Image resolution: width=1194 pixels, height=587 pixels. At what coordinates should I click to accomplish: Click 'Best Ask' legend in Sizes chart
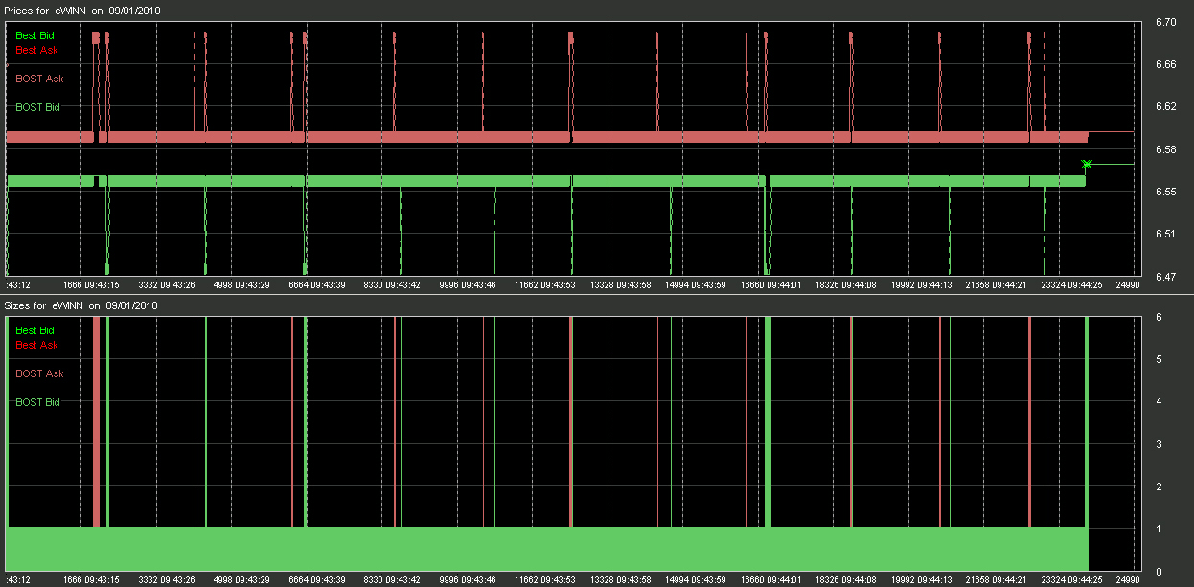[36, 345]
